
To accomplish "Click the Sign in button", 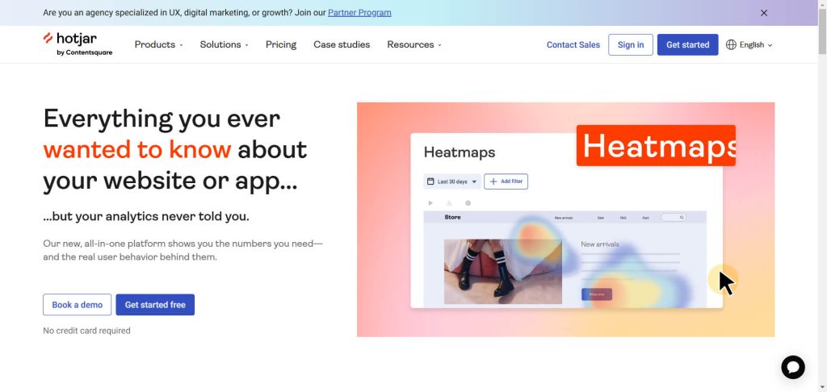I will [631, 45].
